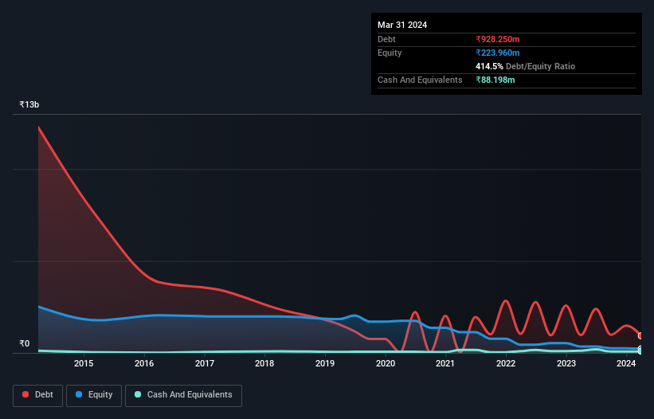Click the Mar 31 2024 tooltip date
The image size is (654, 419).
click(402, 25)
